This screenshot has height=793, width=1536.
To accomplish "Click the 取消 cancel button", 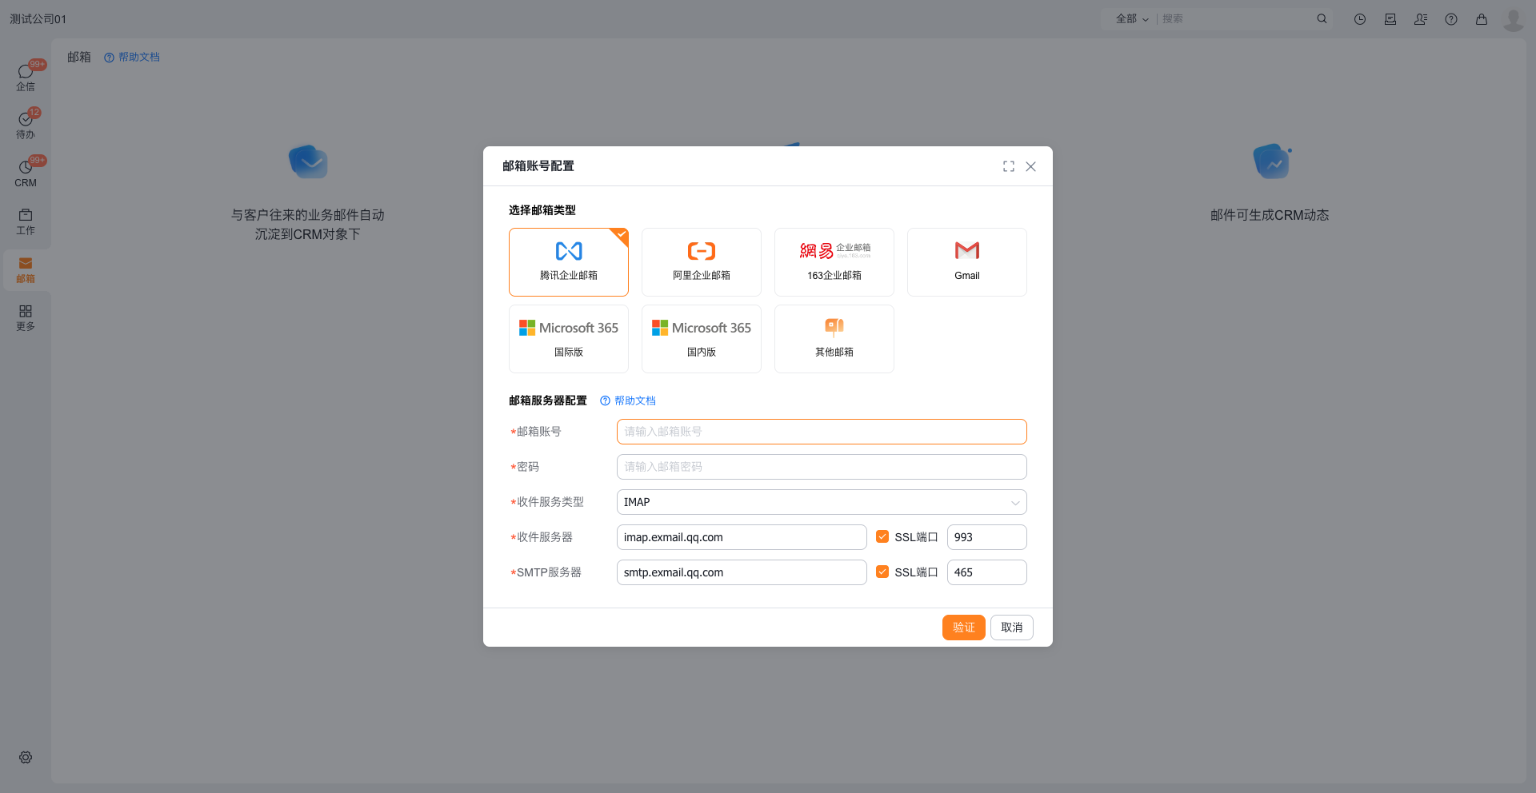I will (x=1011, y=628).
